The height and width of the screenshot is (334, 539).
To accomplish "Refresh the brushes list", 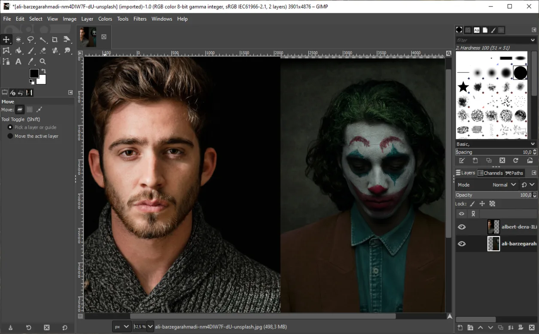I will pyautogui.click(x=516, y=161).
